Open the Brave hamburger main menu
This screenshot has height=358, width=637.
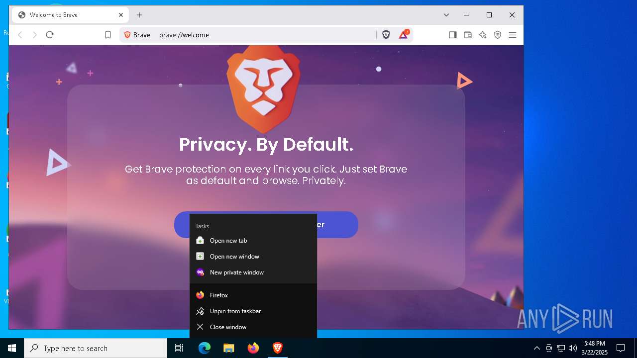click(x=513, y=35)
